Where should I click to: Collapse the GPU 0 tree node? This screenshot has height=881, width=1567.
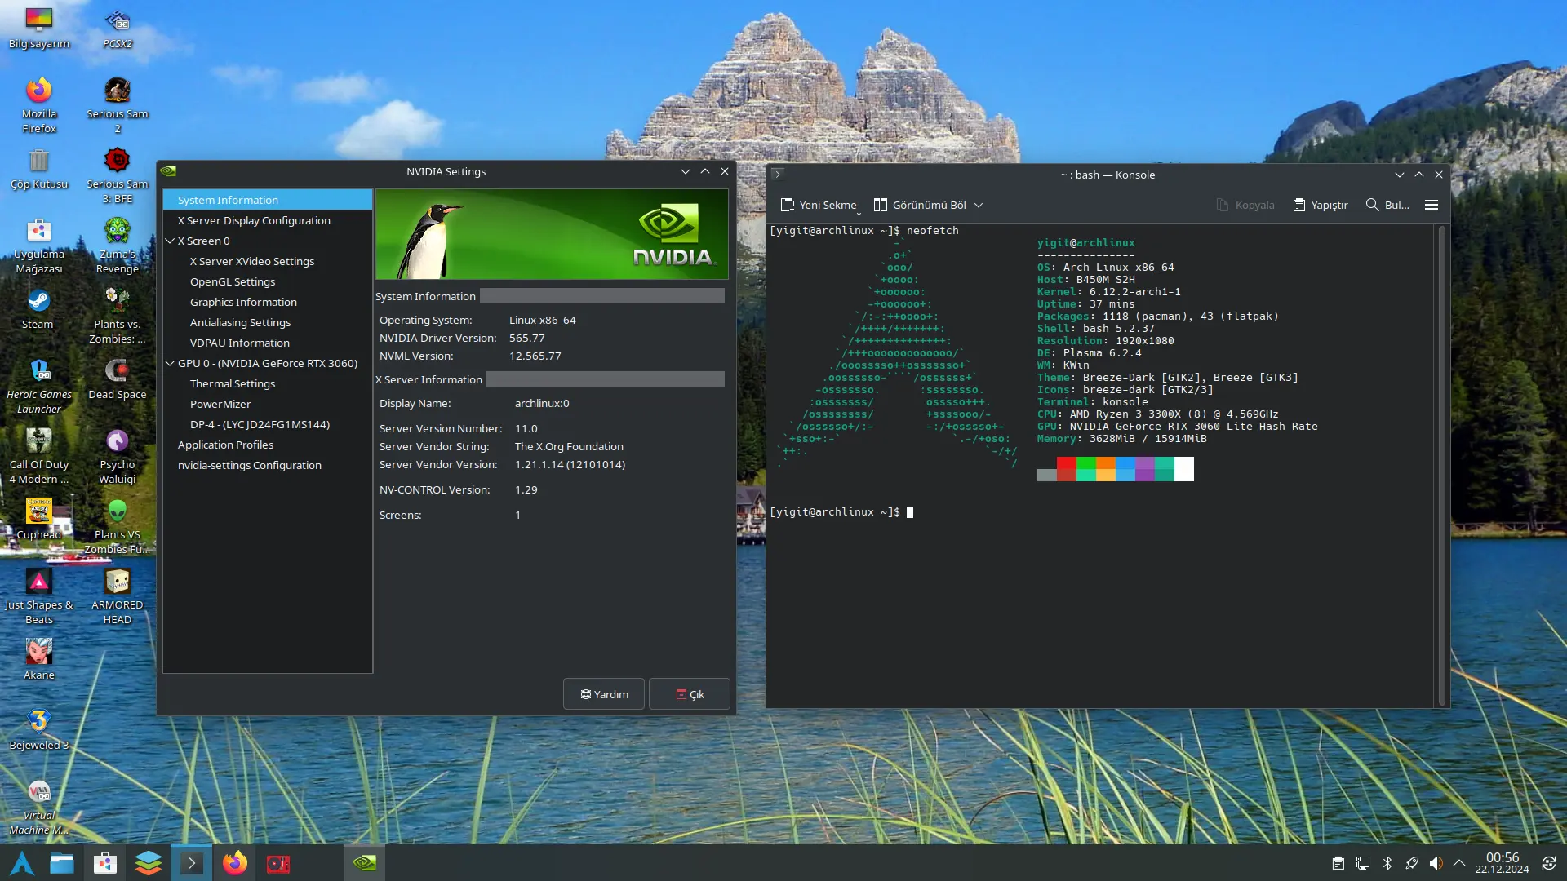pyautogui.click(x=170, y=363)
